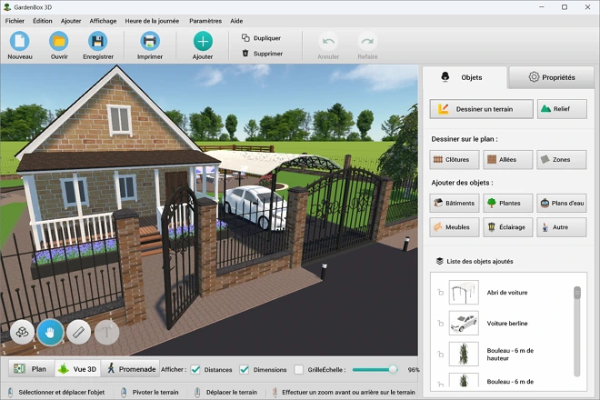The image size is (600, 400).
Task: Choose the ruler measuring tool
Action: point(78,333)
